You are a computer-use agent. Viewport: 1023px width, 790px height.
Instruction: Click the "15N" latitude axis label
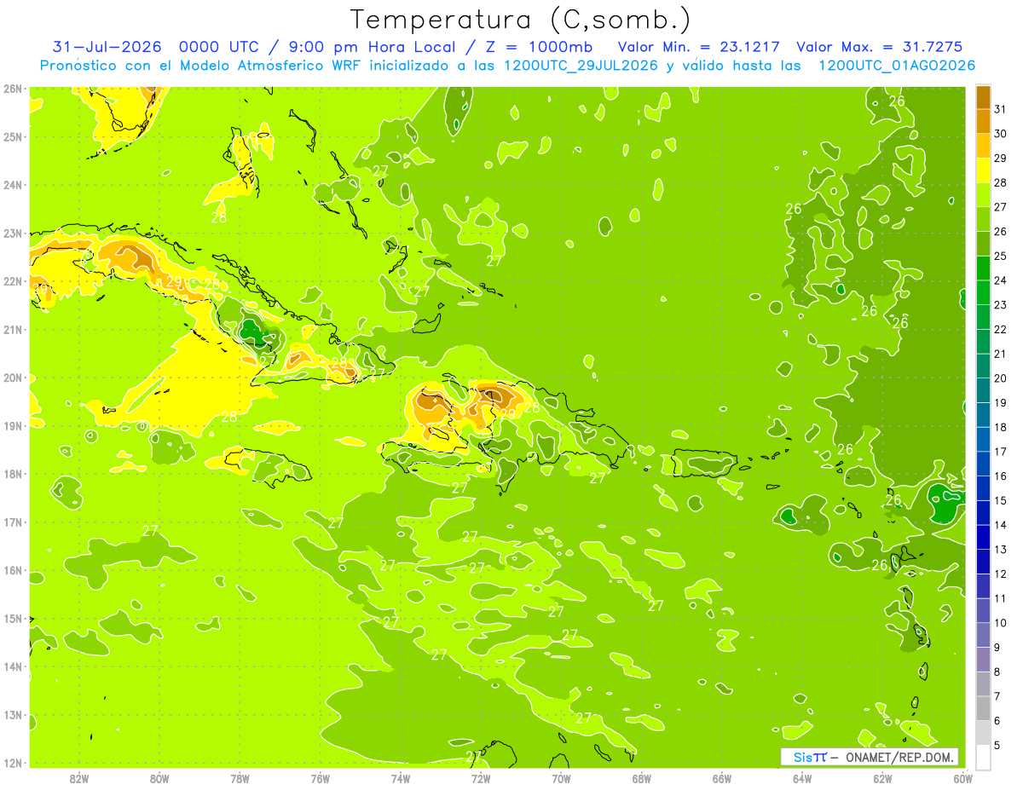[12, 618]
